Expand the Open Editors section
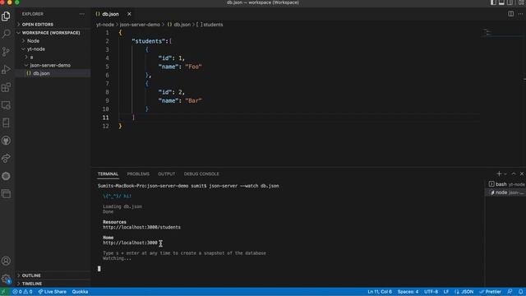This screenshot has width=526, height=296. pyautogui.click(x=53, y=25)
